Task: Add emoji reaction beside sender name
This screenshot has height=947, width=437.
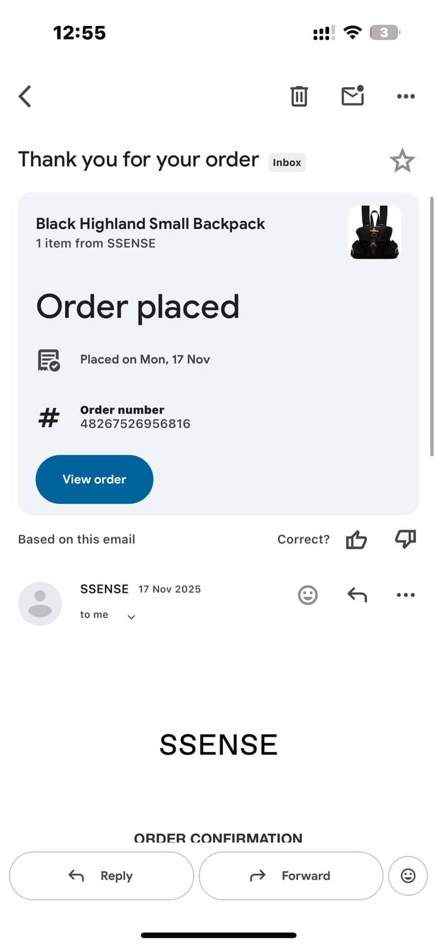Action: point(308,595)
